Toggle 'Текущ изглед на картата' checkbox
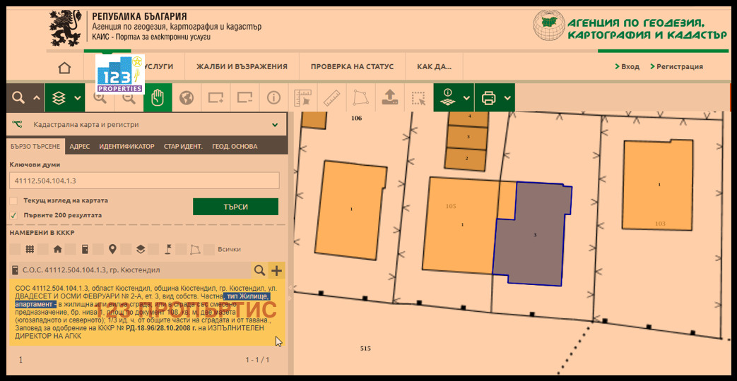Screen dimensions: 737x381 click(13, 200)
